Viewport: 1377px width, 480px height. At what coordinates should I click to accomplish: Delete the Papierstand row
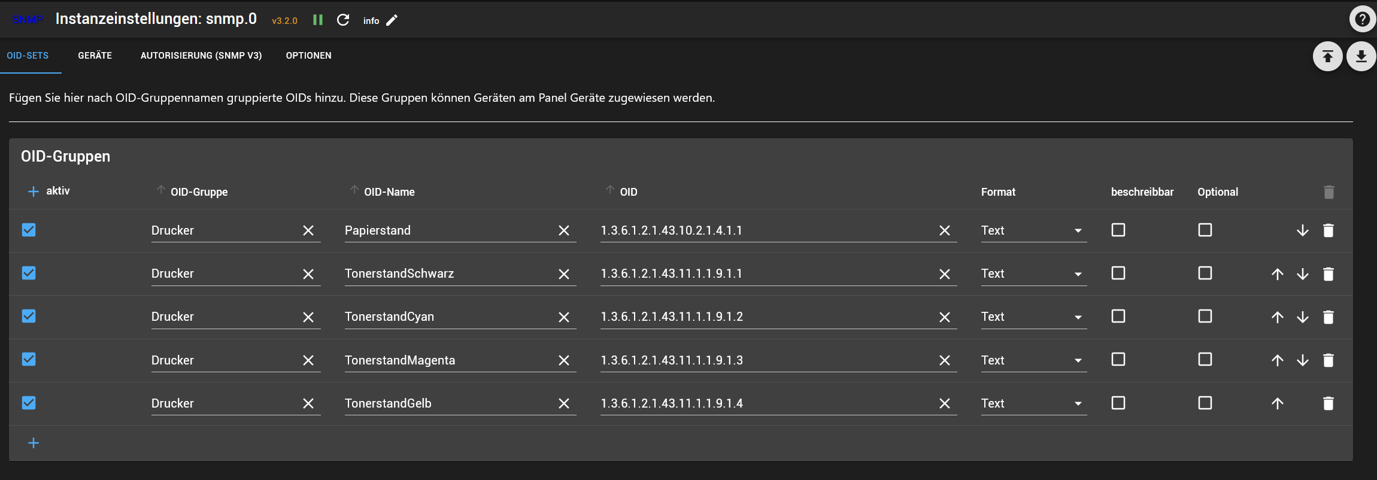(x=1328, y=230)
